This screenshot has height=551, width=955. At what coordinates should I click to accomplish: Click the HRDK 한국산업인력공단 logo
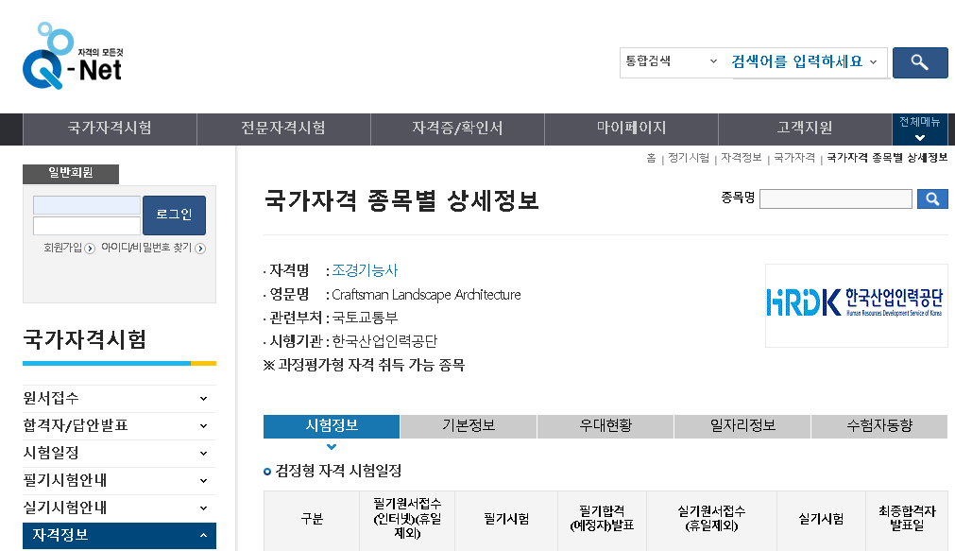[856, 304]
